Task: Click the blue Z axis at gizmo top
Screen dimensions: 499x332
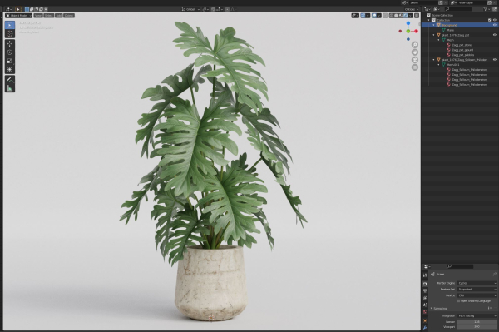Action: click(x=408, y=23)
